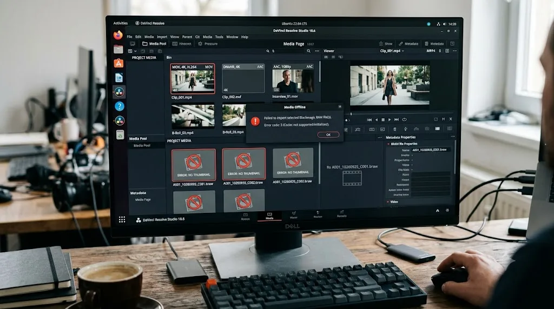This screenshot has width=554, height=309.
Task: Open Firefox from the Ubuntu dock
Action: (x=118, y=35)
